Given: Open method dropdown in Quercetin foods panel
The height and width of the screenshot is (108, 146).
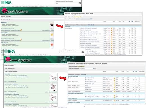Looking at the screenshot, I should (x=87, y=68).
